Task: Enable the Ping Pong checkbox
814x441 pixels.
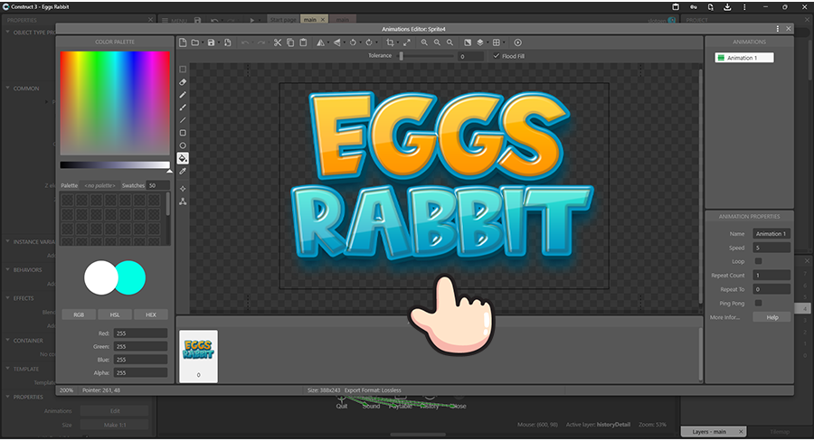Action: point(758,303)
